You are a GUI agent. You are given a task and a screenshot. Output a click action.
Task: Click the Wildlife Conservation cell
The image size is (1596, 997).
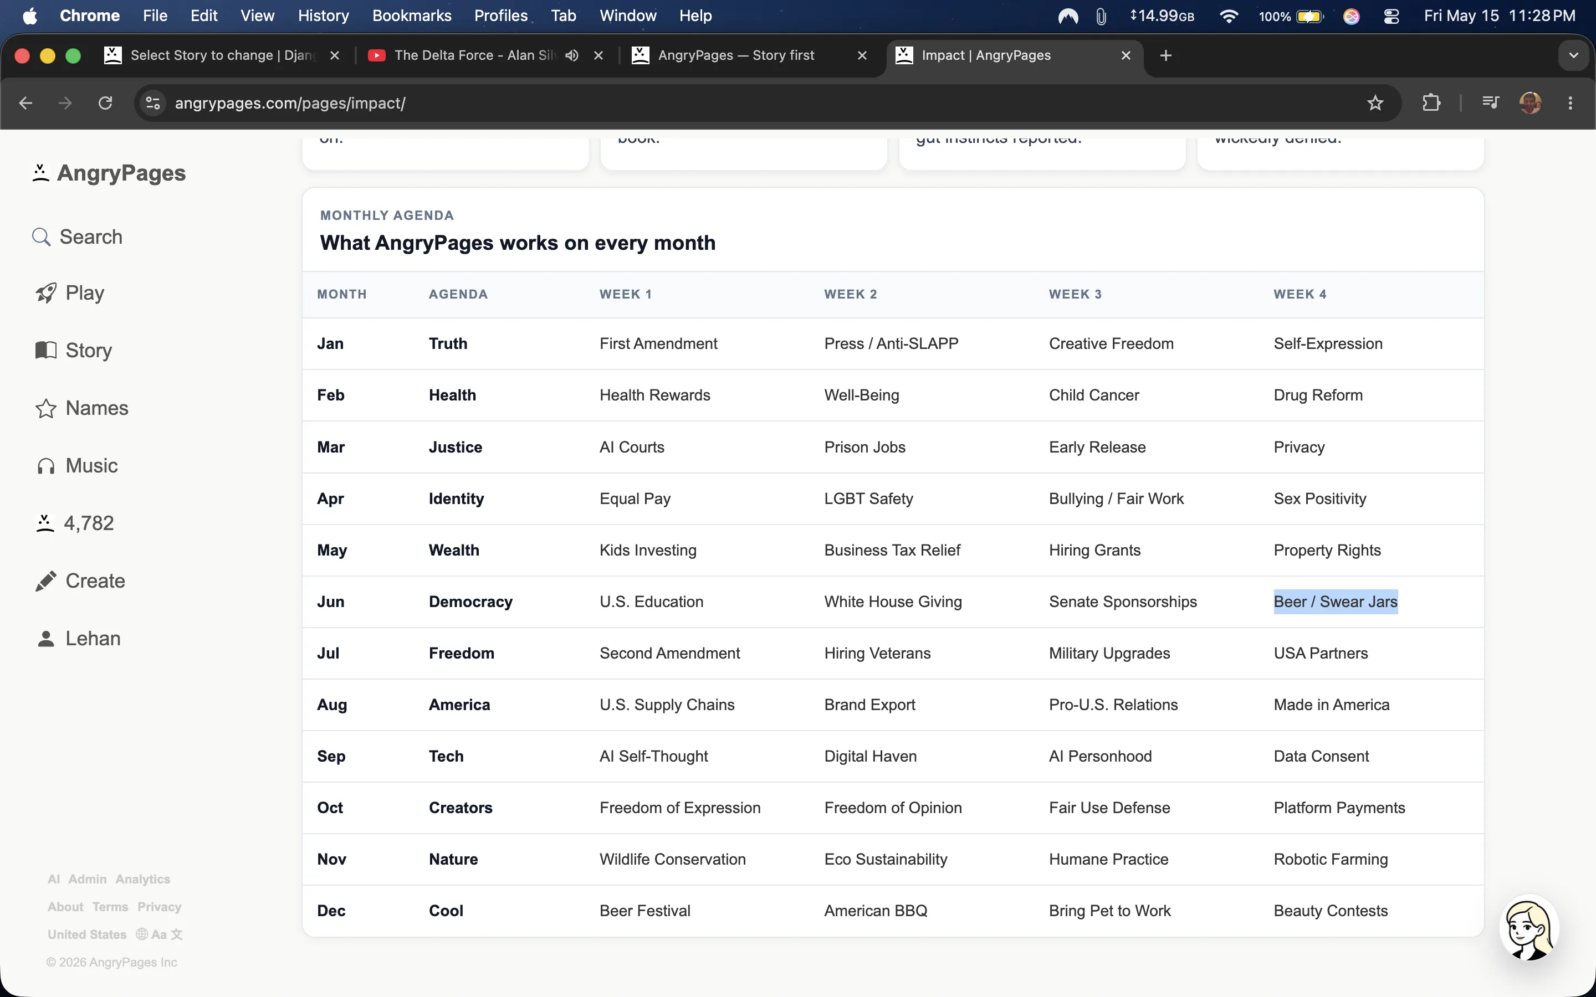click(x=673, y=859)
